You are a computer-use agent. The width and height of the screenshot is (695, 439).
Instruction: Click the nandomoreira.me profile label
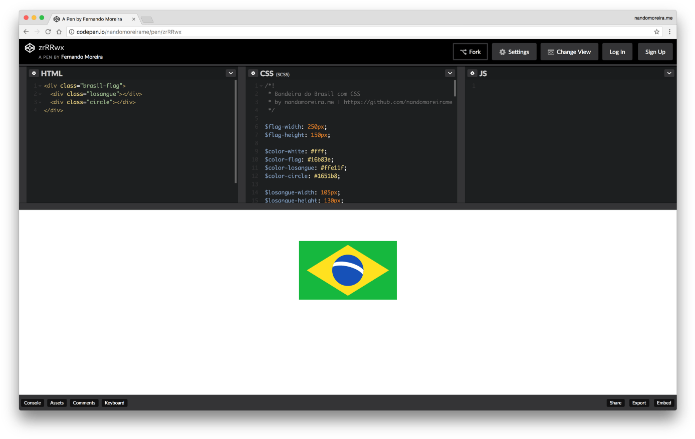coord(653,18)
